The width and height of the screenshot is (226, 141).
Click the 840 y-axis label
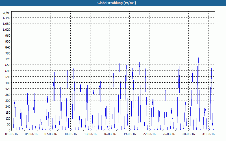coord(8,47)
